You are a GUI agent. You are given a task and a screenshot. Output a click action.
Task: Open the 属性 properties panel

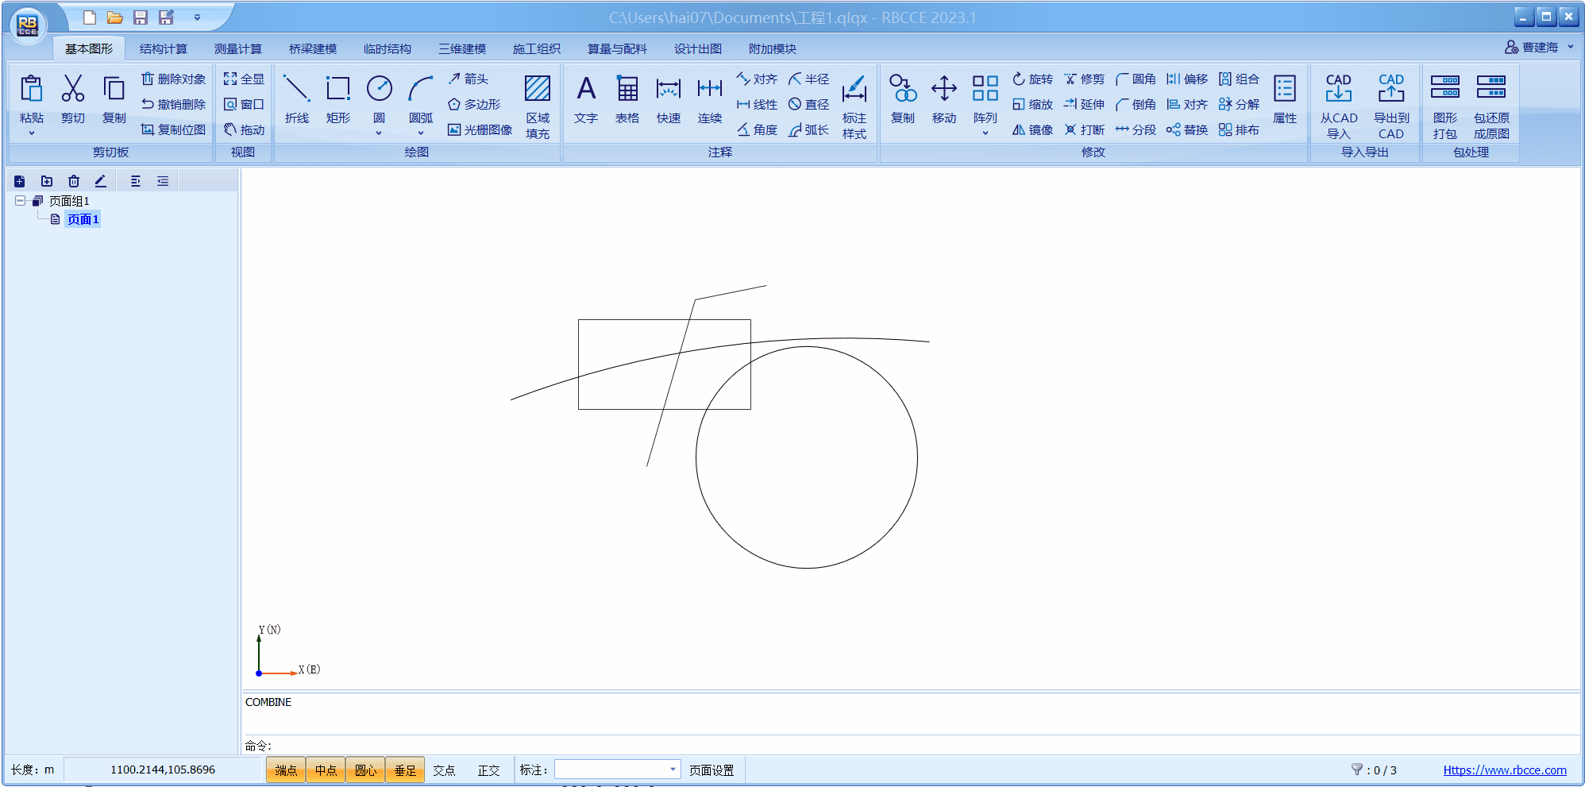[x=1284, y=99]
